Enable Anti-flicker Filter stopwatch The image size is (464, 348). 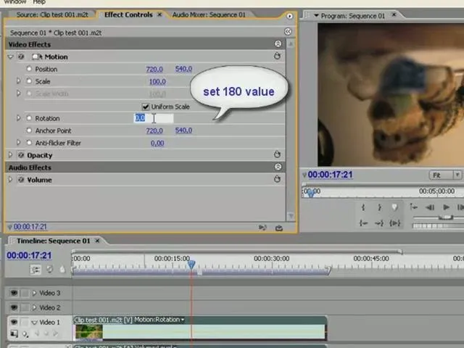point(29,143)
